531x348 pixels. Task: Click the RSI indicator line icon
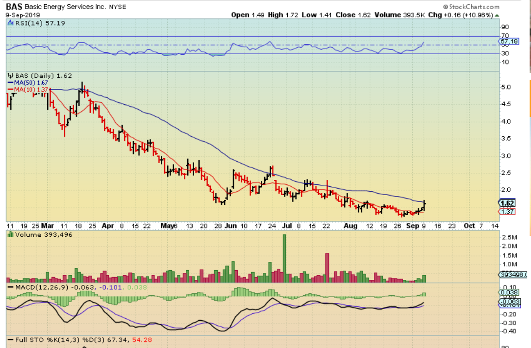click(11, 23)
